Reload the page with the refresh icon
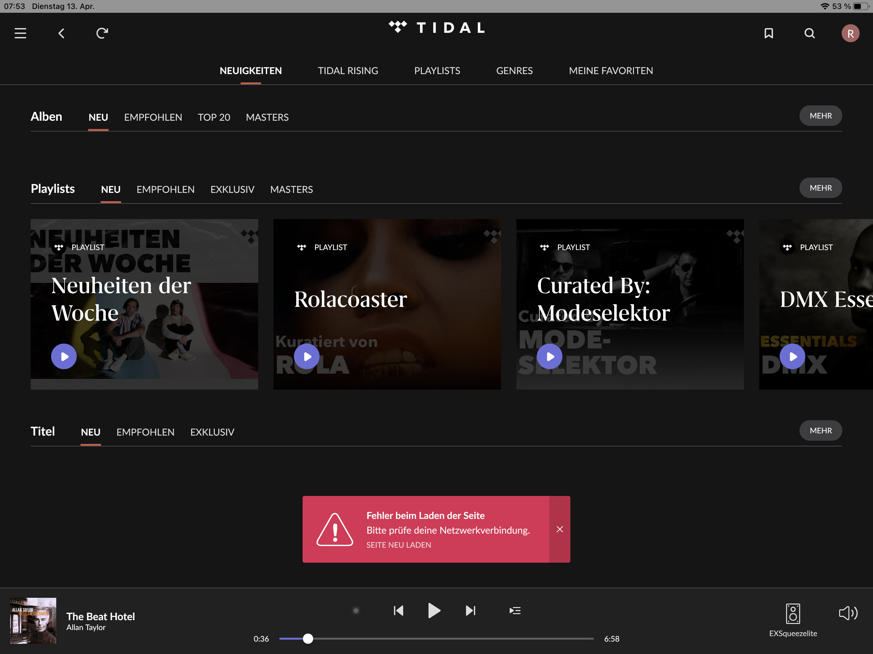Viewport: 873px width, 654px height. (102, 33)
